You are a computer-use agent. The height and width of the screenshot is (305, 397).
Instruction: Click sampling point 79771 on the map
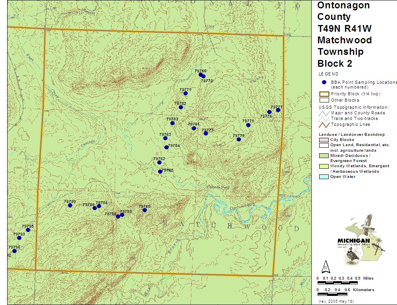[185, 93]
